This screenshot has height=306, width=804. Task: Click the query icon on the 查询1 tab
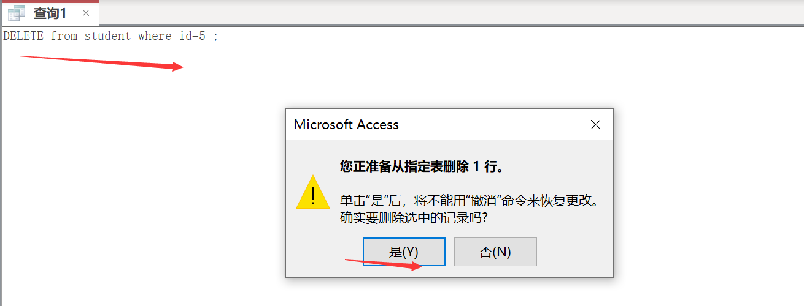pos(17,13)
